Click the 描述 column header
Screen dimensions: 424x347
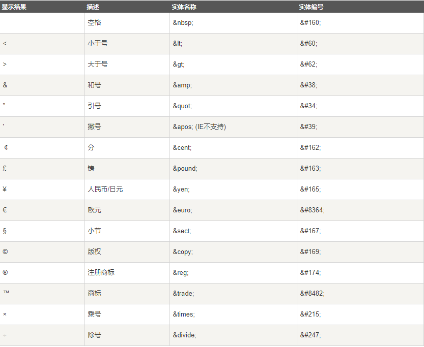(x=93, y=7)
